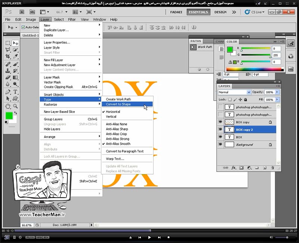Select the Work Path thumbnail
The width and height of the screenshot is (299, 243).
[x=193, y=47]
